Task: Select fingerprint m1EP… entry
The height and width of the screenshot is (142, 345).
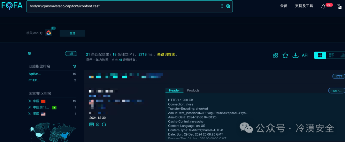Action: [x=34, y=80]
